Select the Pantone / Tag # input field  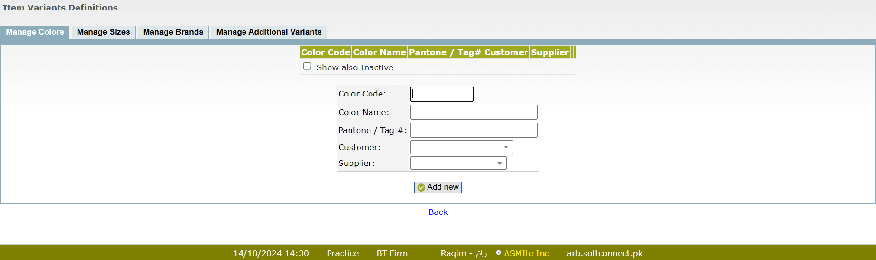(x=474, y=130)
